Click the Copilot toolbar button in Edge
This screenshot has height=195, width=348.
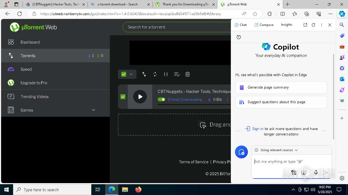pyautogui.click(x=342, y=14)
